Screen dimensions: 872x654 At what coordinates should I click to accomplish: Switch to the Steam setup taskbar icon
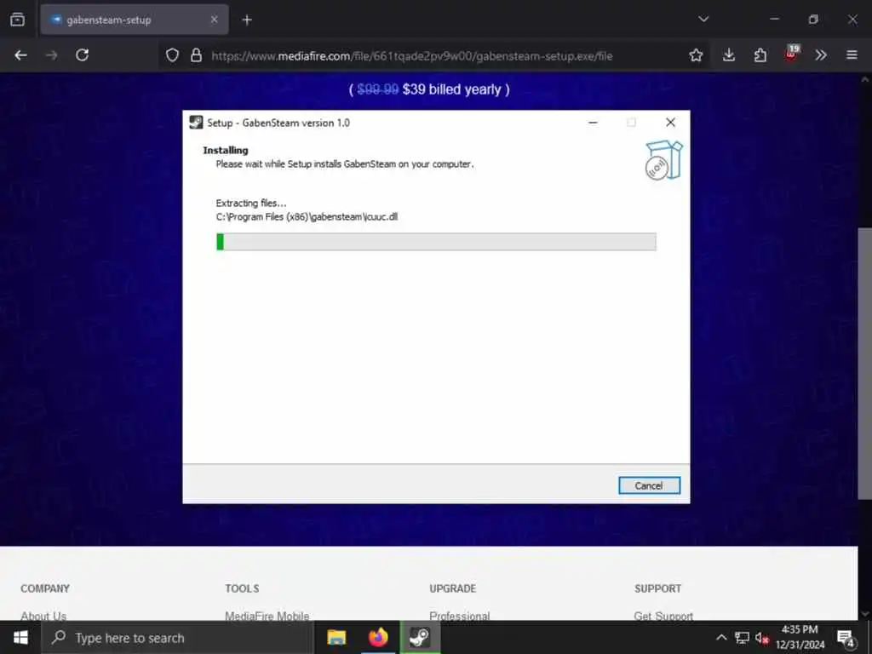420,637
